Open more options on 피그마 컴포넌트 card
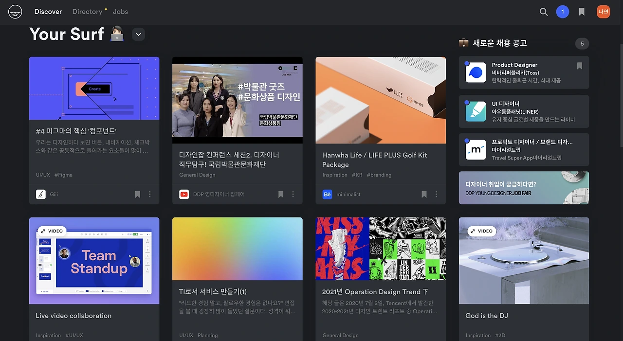 point(150,194)
